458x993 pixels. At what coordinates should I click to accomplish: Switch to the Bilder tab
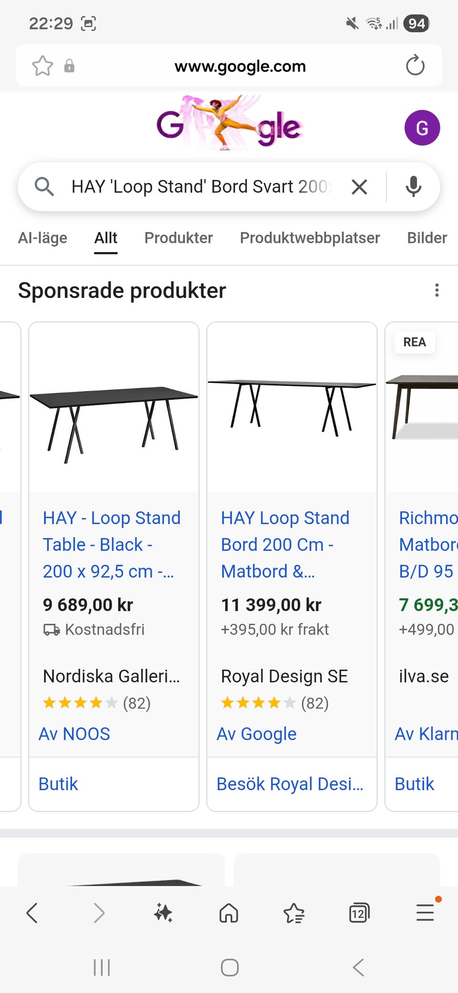point(427,238)
